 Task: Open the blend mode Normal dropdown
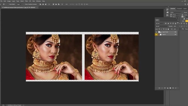tap(162, 26)
